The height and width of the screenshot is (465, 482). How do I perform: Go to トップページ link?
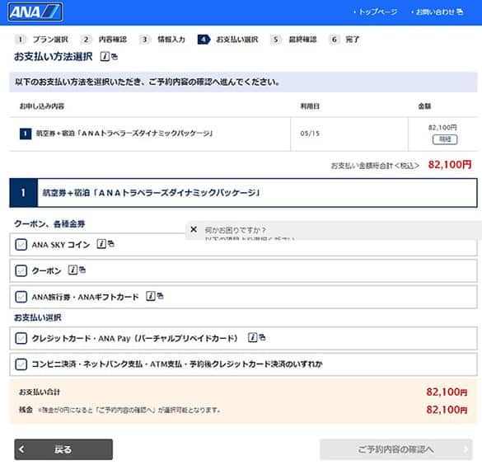[378, 12]
